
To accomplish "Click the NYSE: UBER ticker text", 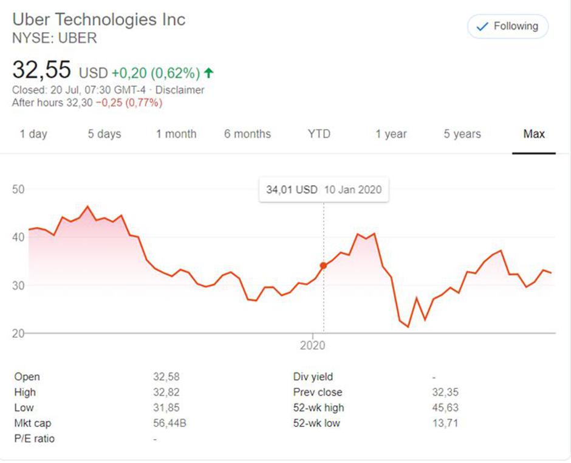I will tap(55, 38).
